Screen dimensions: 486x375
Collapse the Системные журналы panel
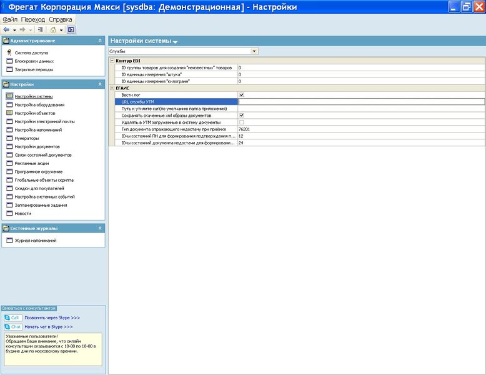[100, 228]
